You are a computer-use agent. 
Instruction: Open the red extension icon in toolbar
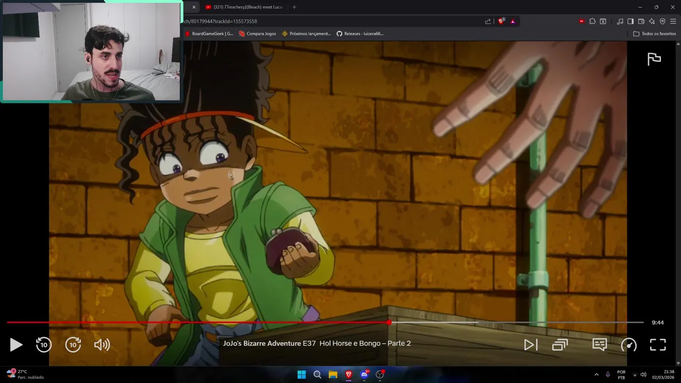(x=582, y=21)
